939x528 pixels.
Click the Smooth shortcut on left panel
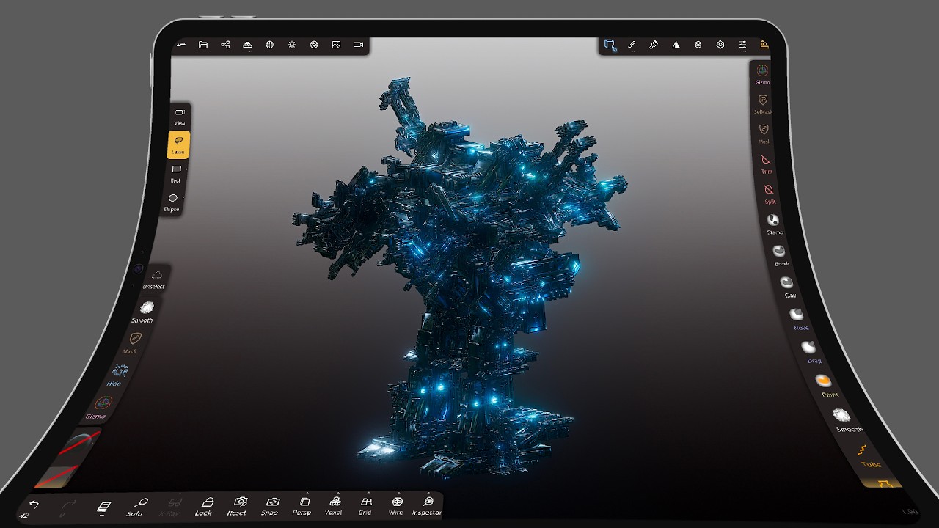click(x=145, y=312)
